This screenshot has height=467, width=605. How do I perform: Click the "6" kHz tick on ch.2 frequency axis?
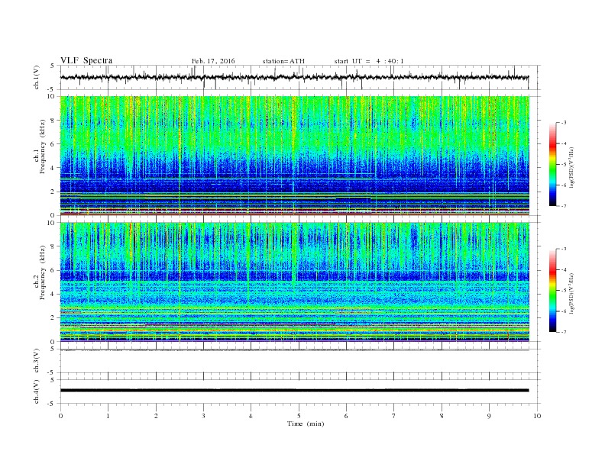tap(53, 270)
